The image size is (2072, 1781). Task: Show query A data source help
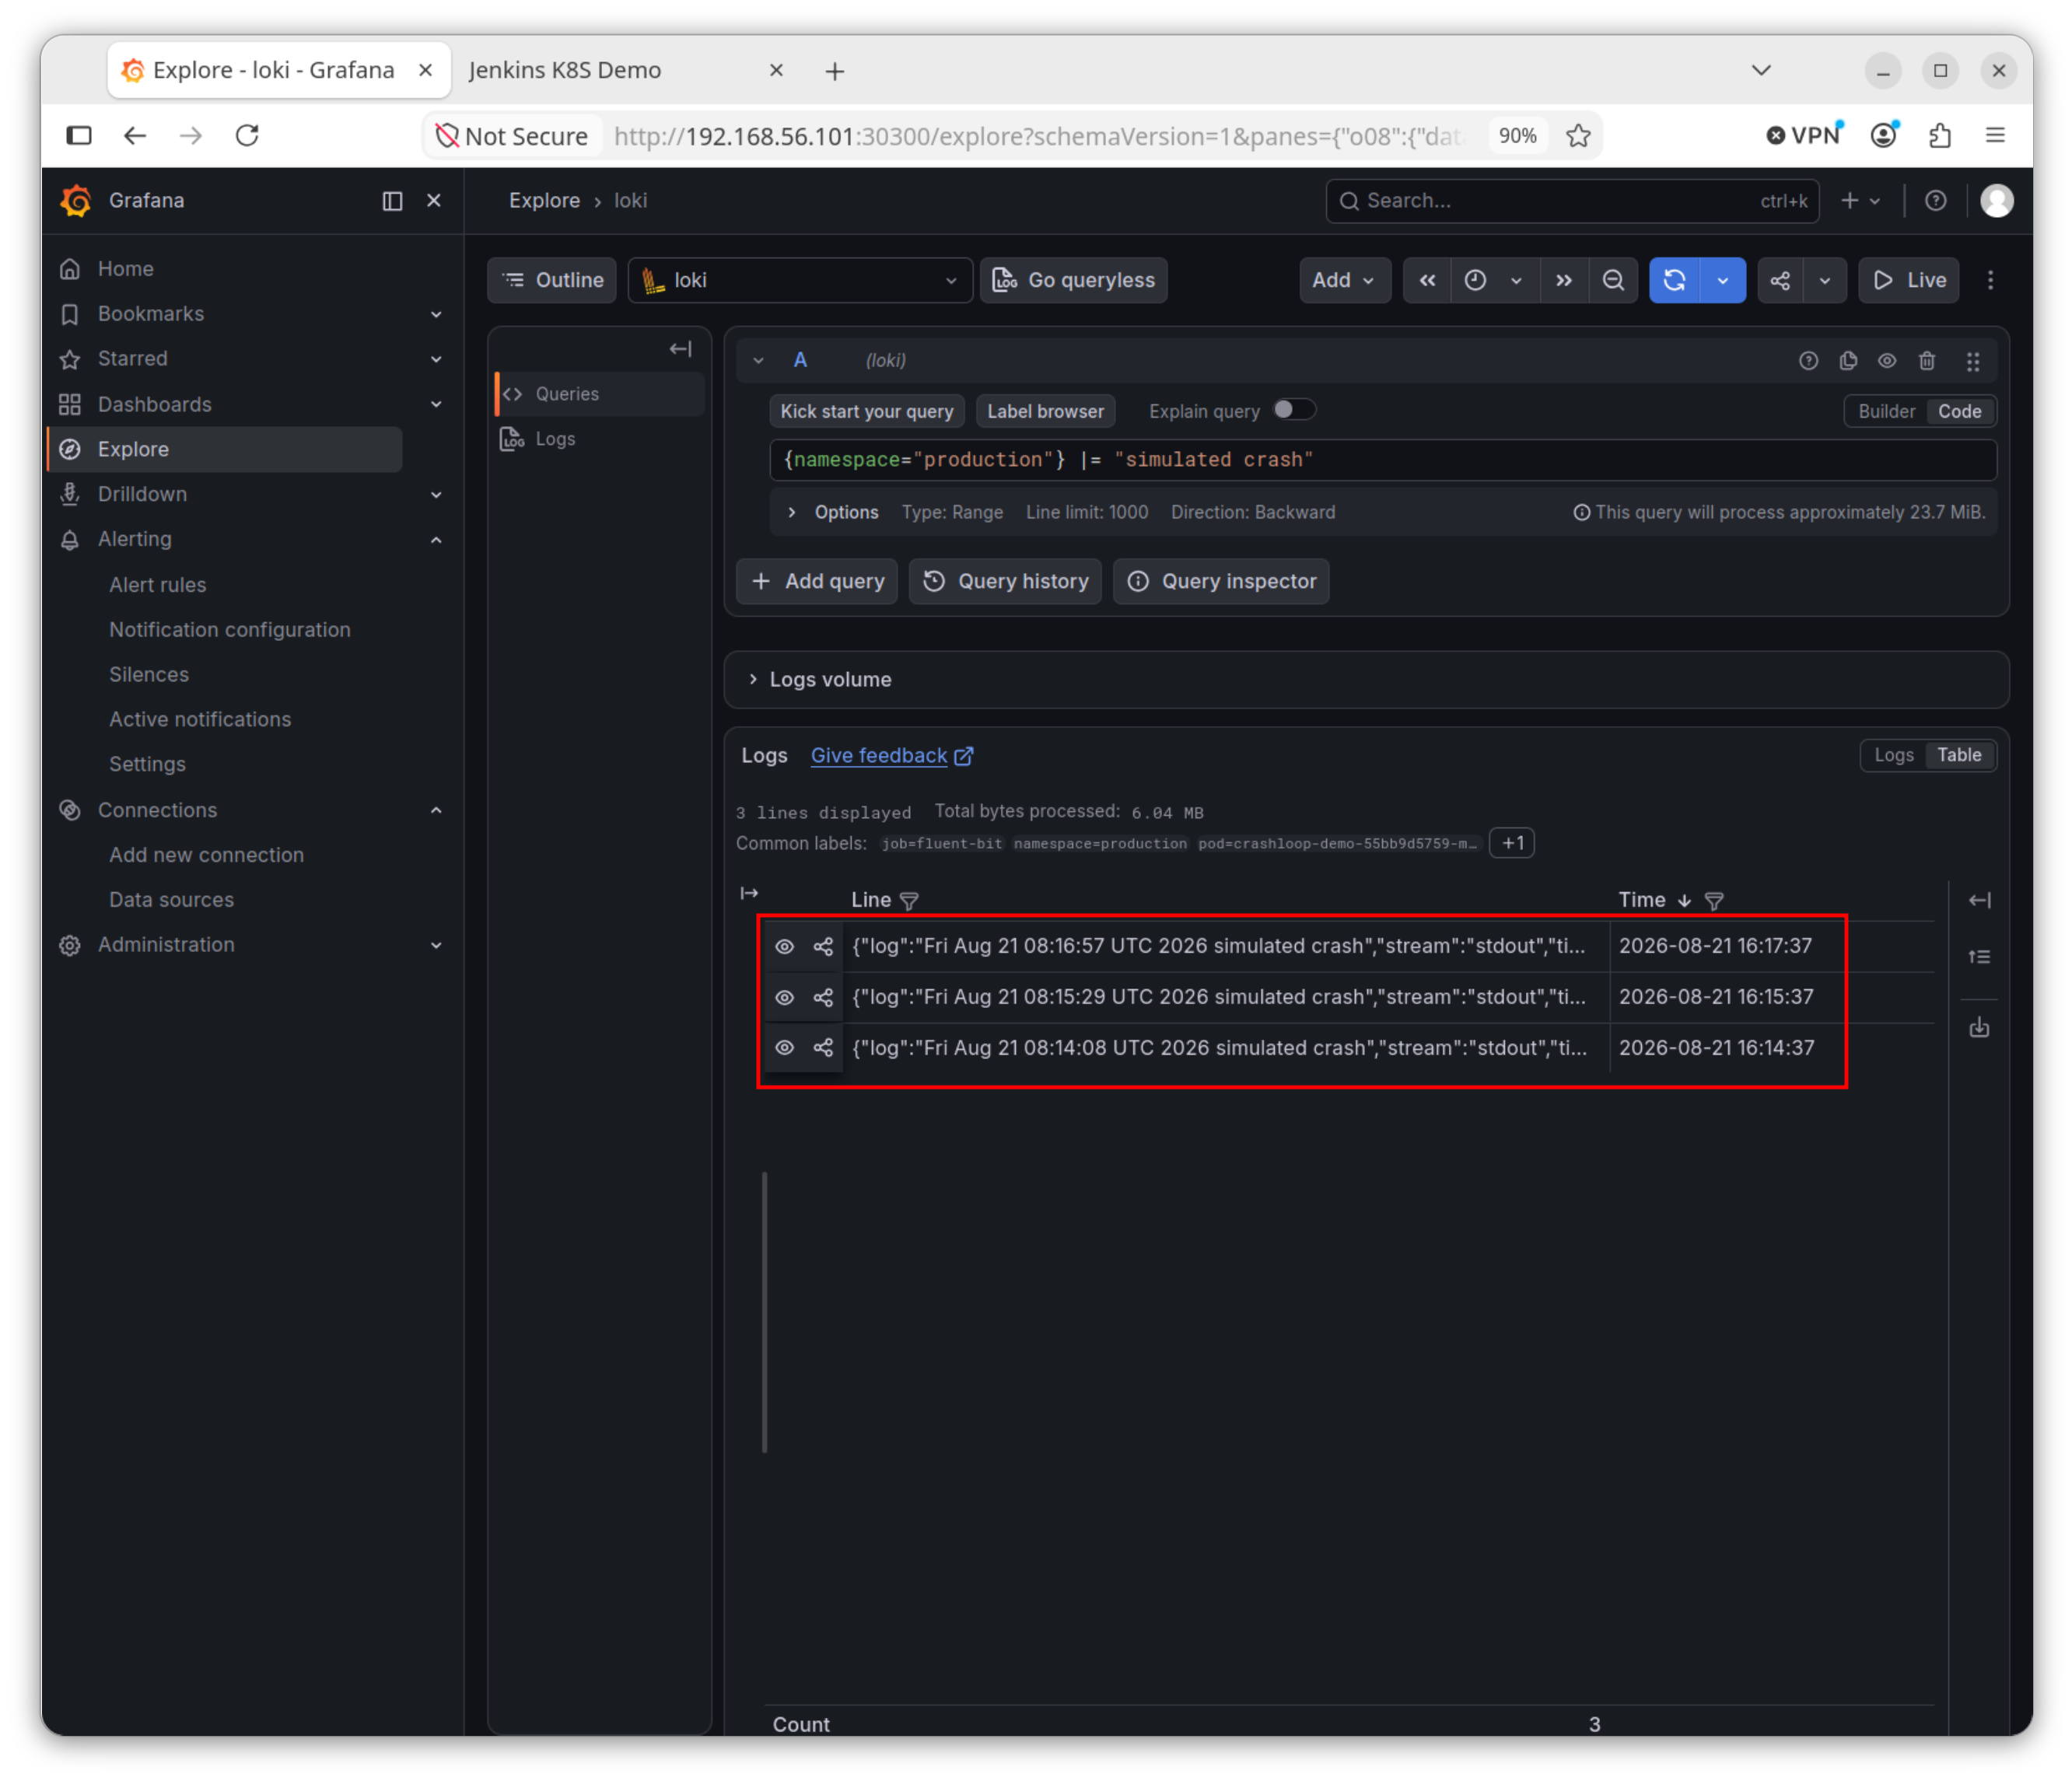[1808, 361]
